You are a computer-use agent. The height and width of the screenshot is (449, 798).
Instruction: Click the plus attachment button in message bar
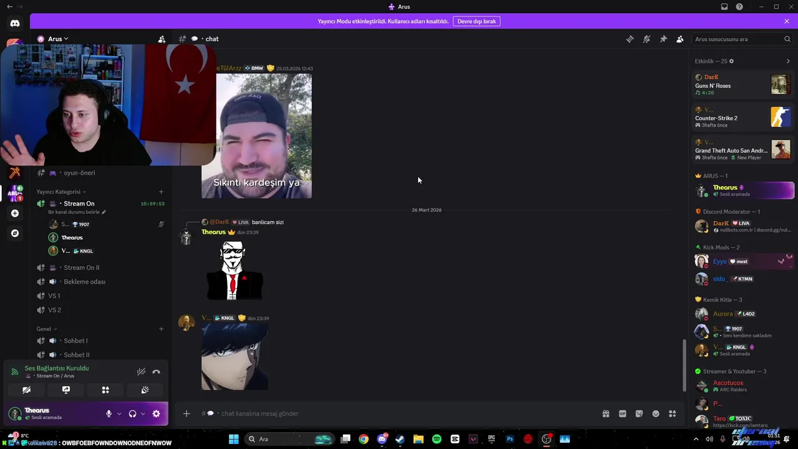186,413
